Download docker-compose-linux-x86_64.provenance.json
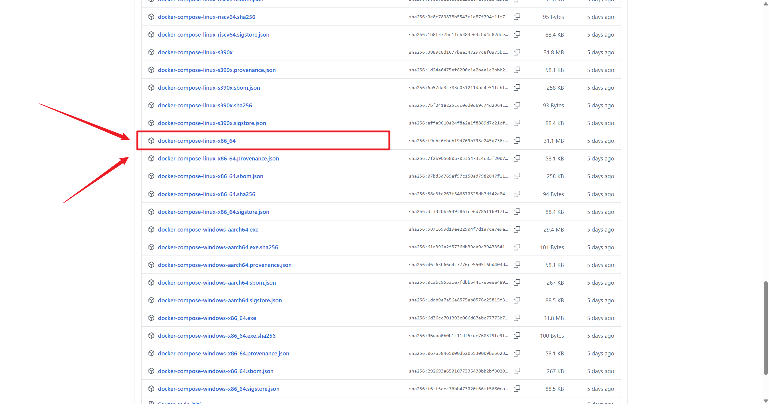The image size is (769, 404). point(218,158)
